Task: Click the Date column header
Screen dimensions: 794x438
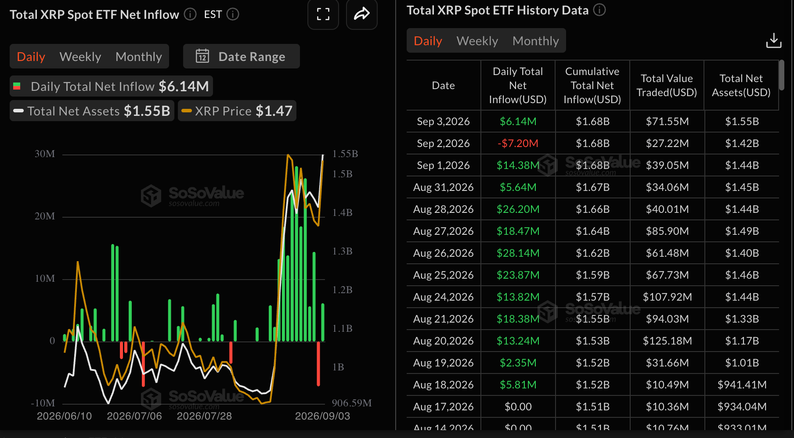Action: click(x=444, y=86)
